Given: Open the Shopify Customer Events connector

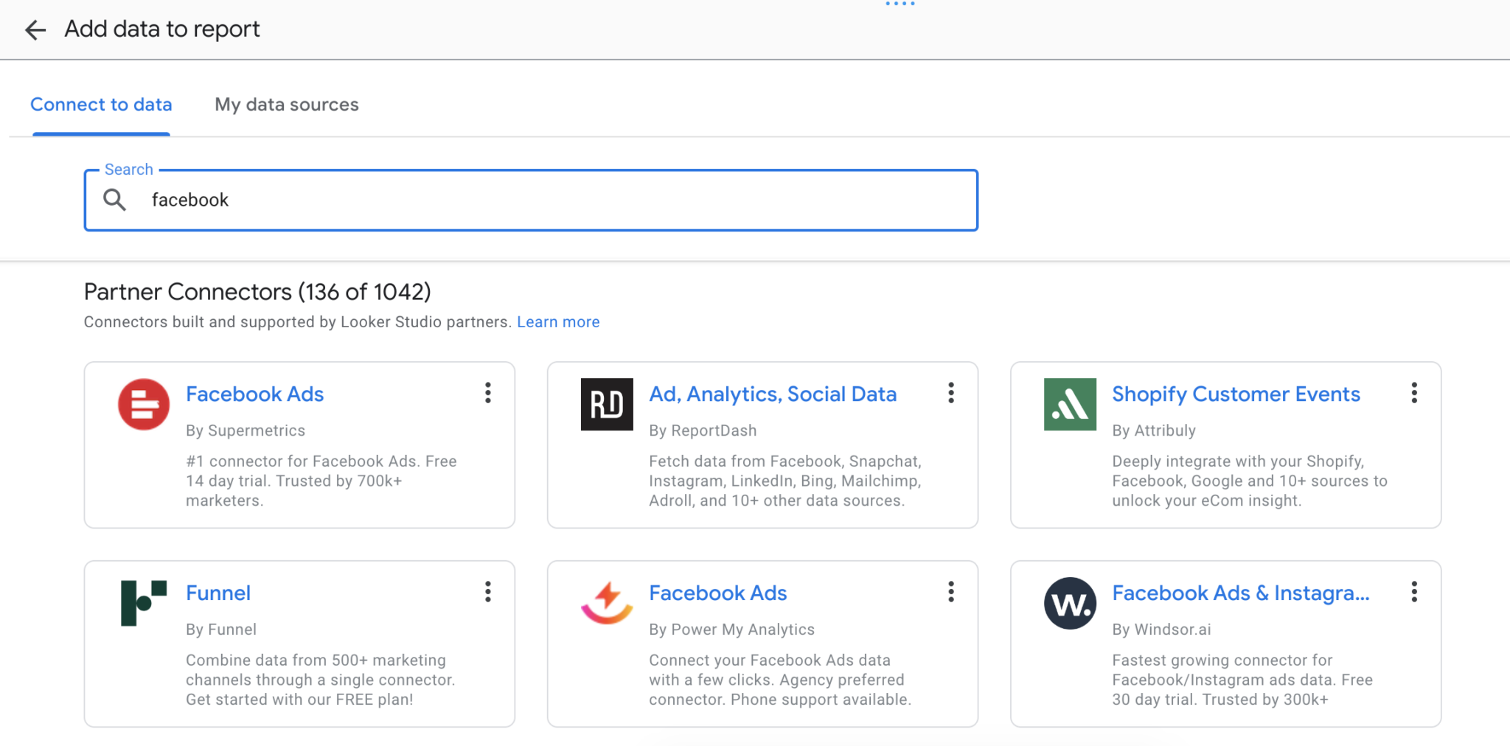Looking at the screenshot, I should 1236,394.
